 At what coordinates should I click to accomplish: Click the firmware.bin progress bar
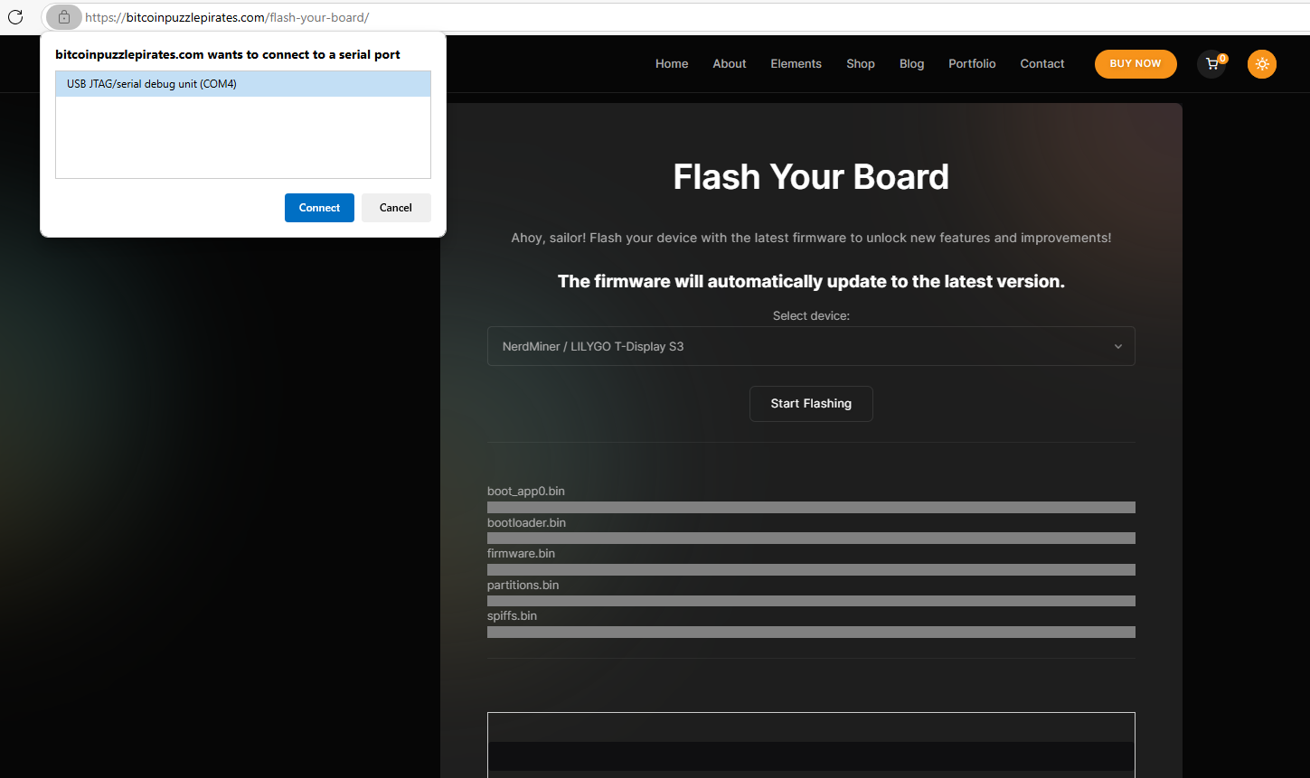[x=810, y=570]
